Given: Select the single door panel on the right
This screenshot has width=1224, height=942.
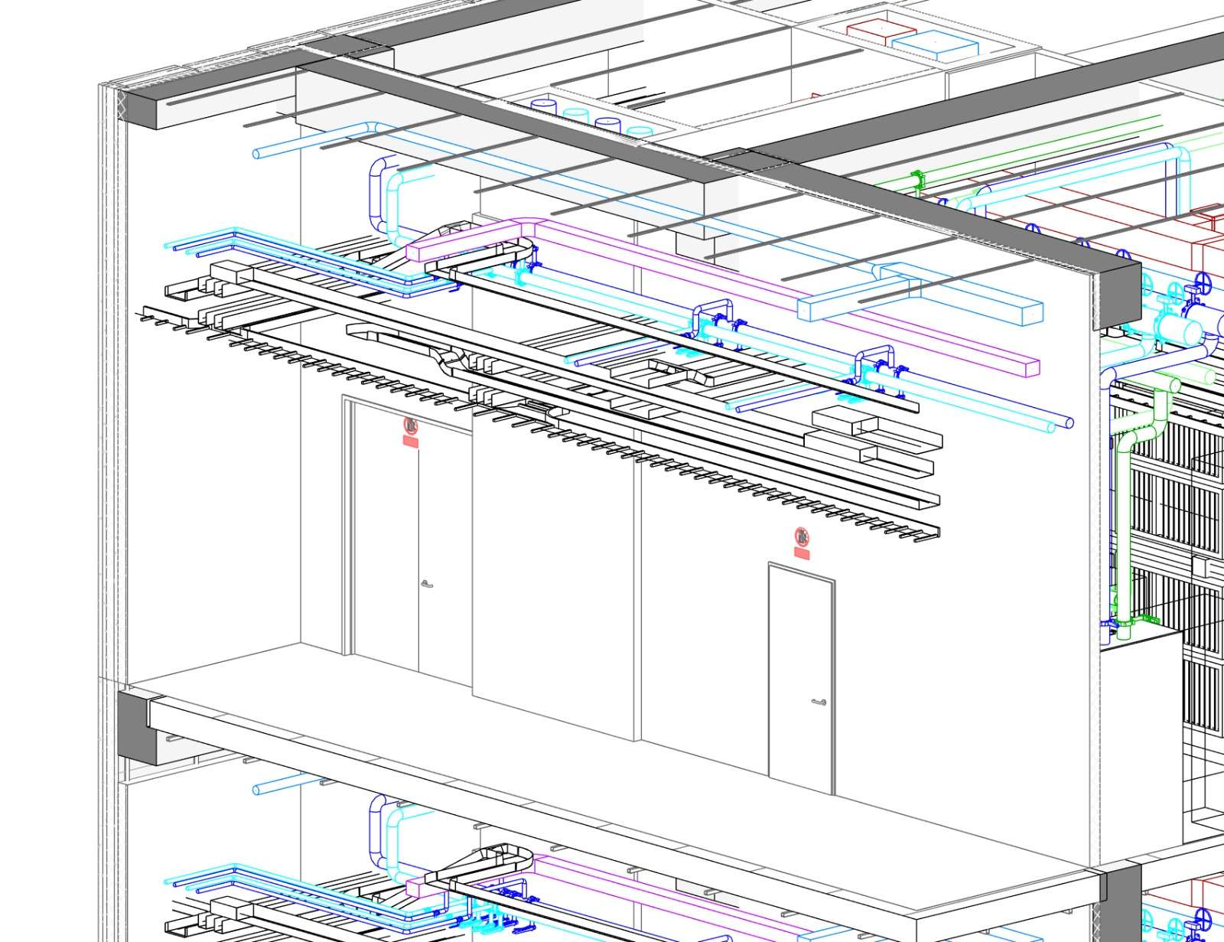Looking at the screenshot, I should coord(799,681).
